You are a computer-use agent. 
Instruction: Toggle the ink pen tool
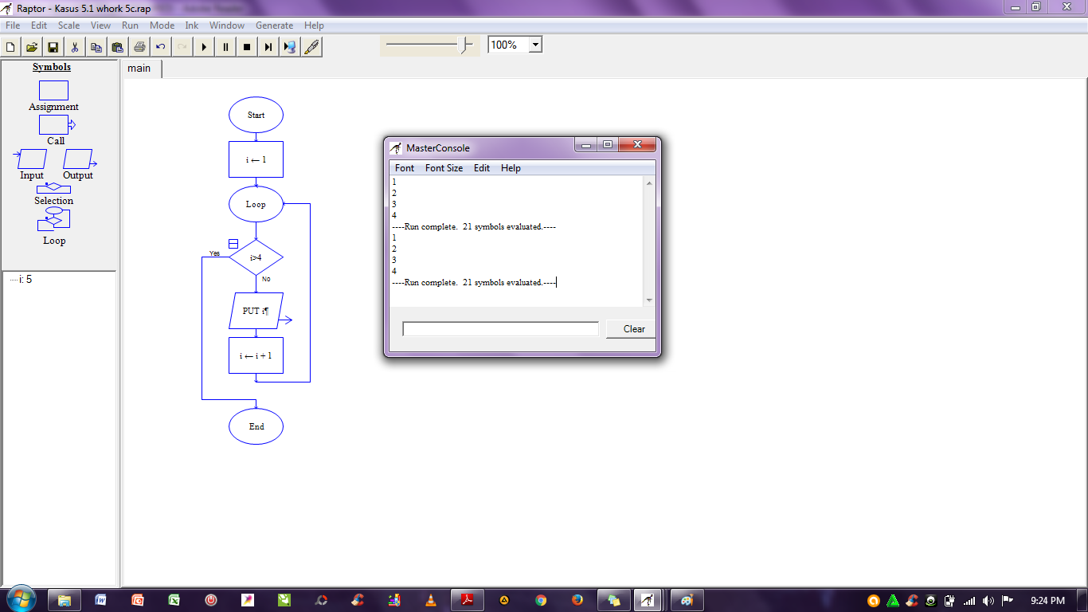(x=311, y=47)
